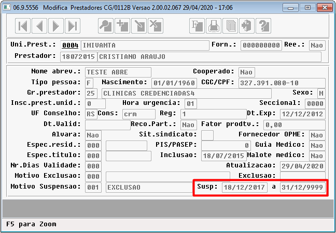Click the Motivo Suspensao code field 001
336x233 pixels.
click(x=93, y=188)
